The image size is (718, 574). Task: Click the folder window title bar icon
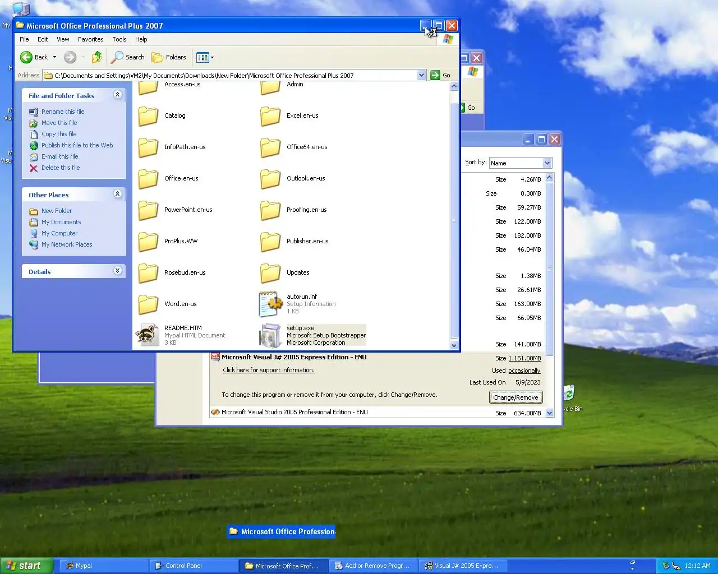point(20,25)
